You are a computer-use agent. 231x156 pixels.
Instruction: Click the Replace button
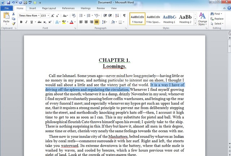(x=217, y=19)
